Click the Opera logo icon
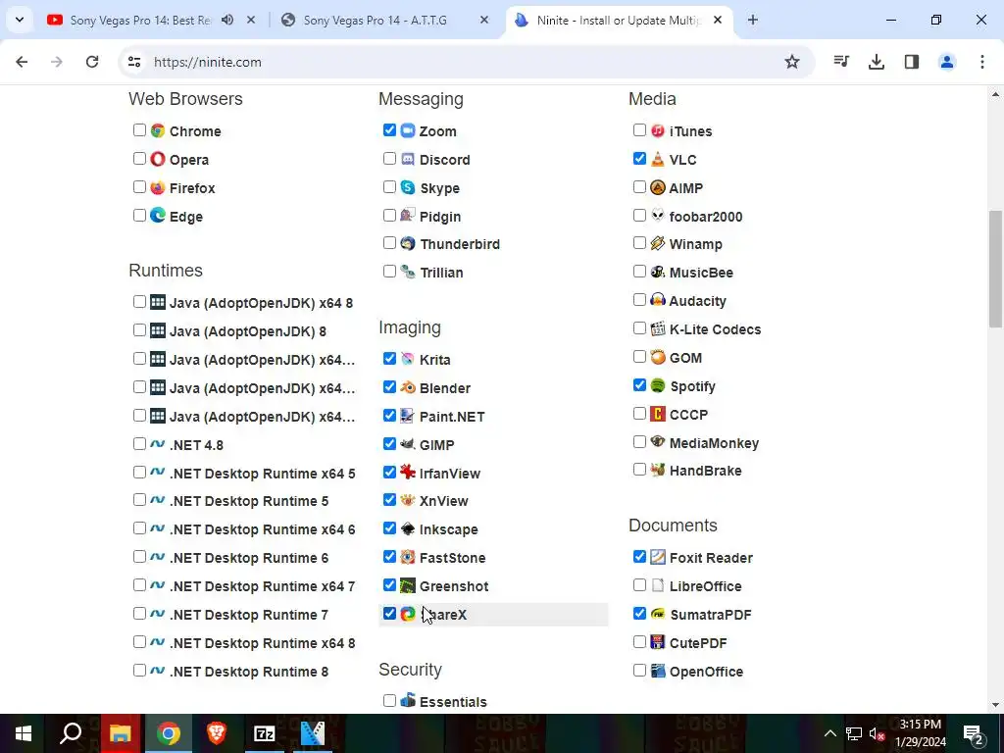Image resolution: width=1004 pixels, height=753 pixels. click(158, 159)
